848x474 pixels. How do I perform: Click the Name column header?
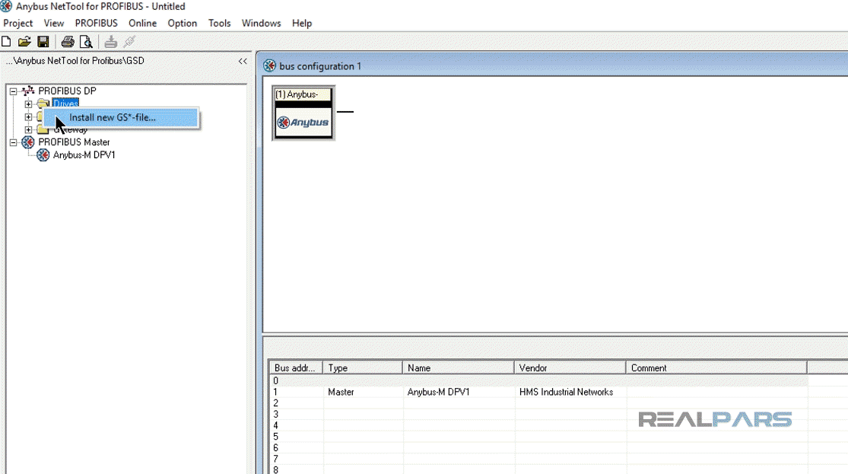click(458, 368)
